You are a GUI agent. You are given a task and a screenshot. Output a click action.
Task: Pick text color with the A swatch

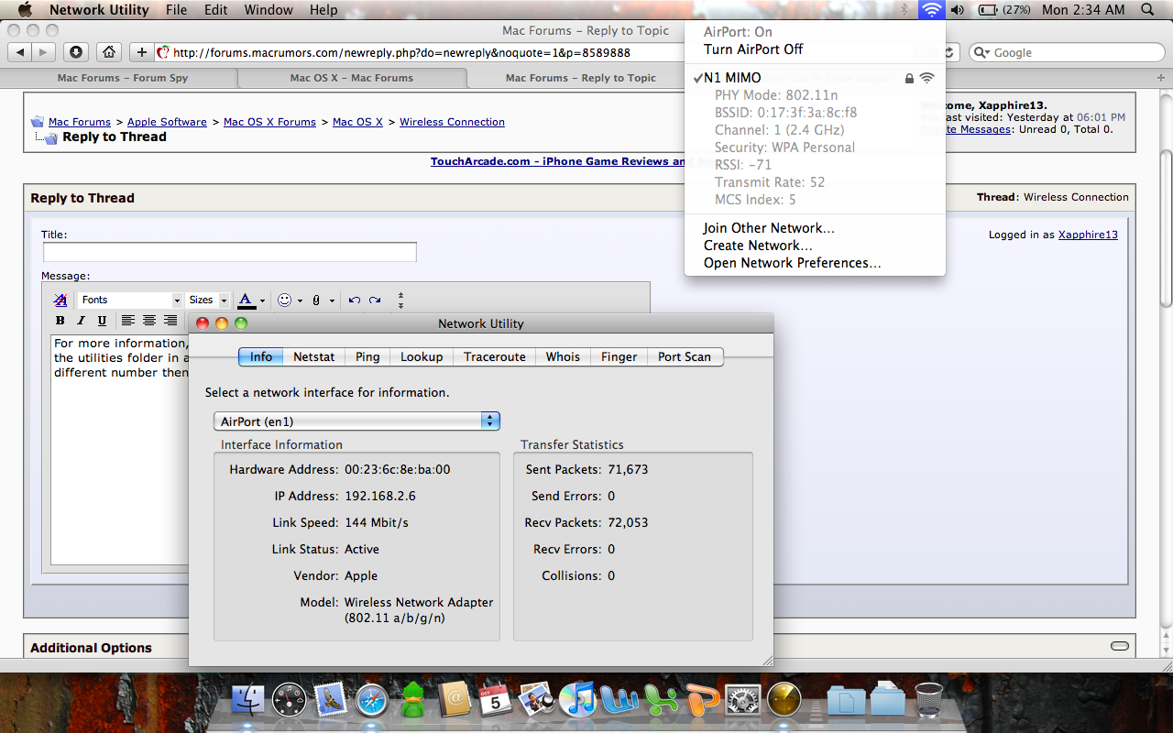coord(246,300)
